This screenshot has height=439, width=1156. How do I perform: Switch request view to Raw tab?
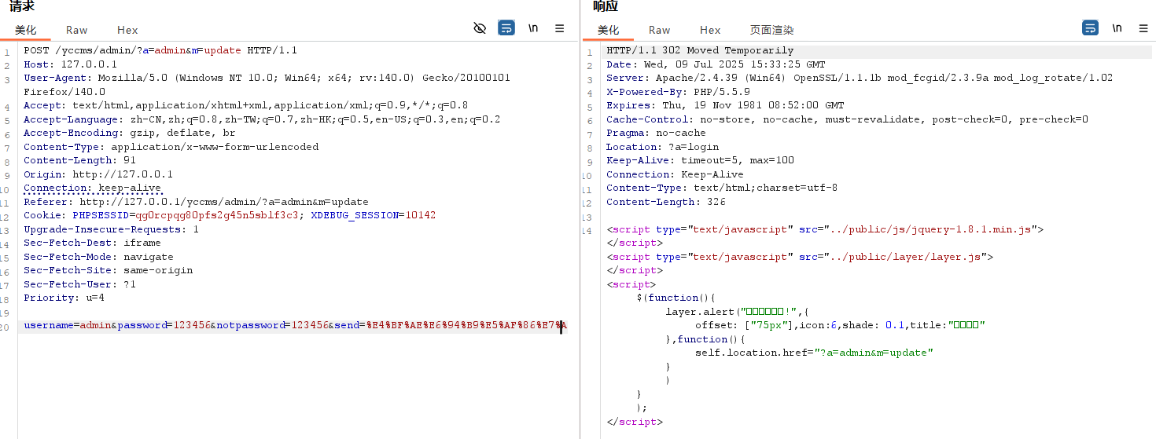coord(77,30)
